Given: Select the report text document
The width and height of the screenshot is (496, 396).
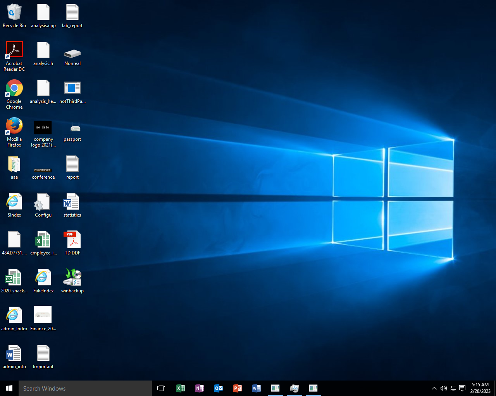Looking at the screenshot, I should [72, 167].
